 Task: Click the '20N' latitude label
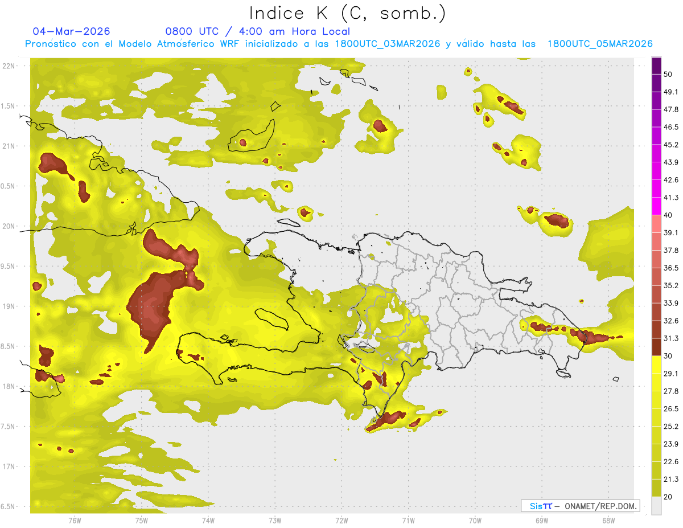9,226
